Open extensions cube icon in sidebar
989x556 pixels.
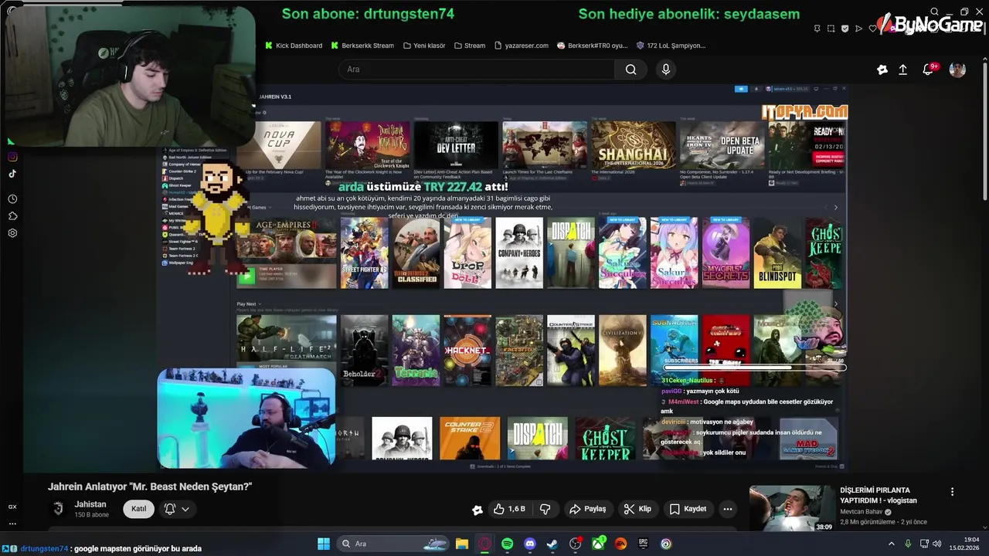coord(12,216)
